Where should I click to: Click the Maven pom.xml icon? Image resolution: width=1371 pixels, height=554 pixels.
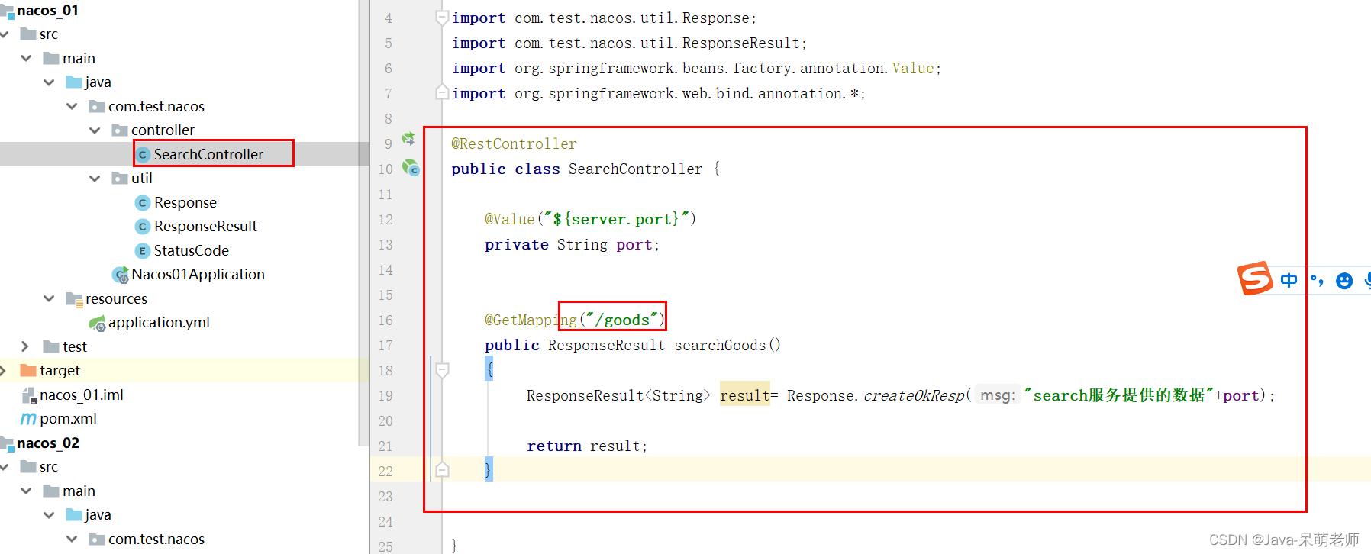[x=28, y=418]
